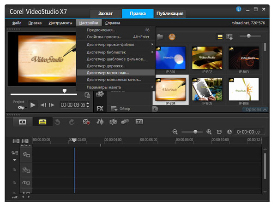Click the project duration field
This screenshot has height=209, width=277.
click(249, 132)
